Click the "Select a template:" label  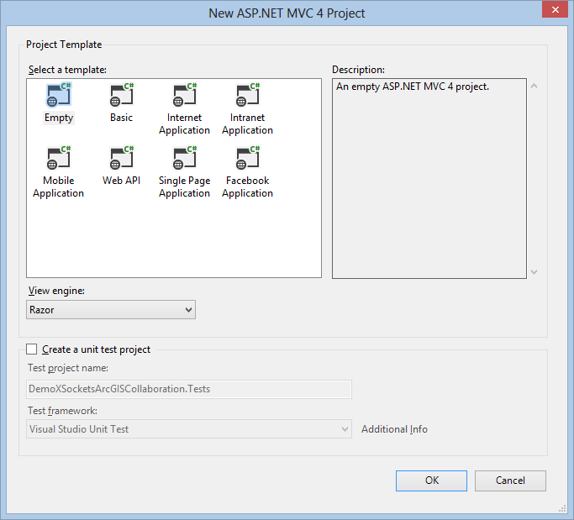click(67, 70)
